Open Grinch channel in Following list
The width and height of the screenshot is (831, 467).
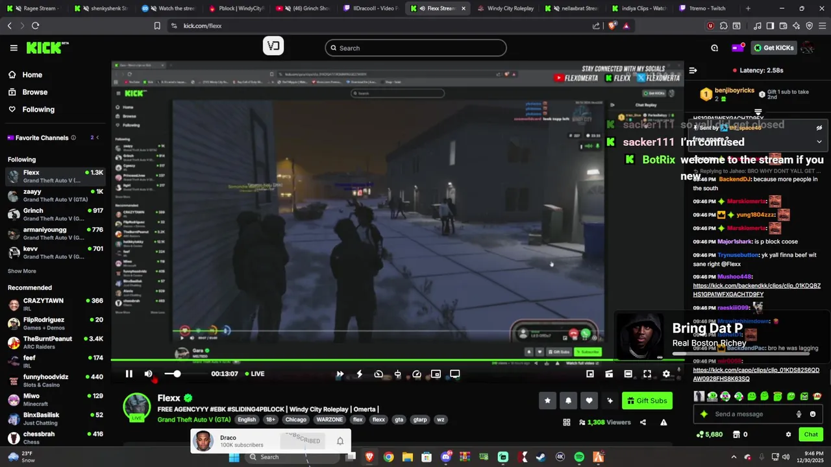[55, 214]
